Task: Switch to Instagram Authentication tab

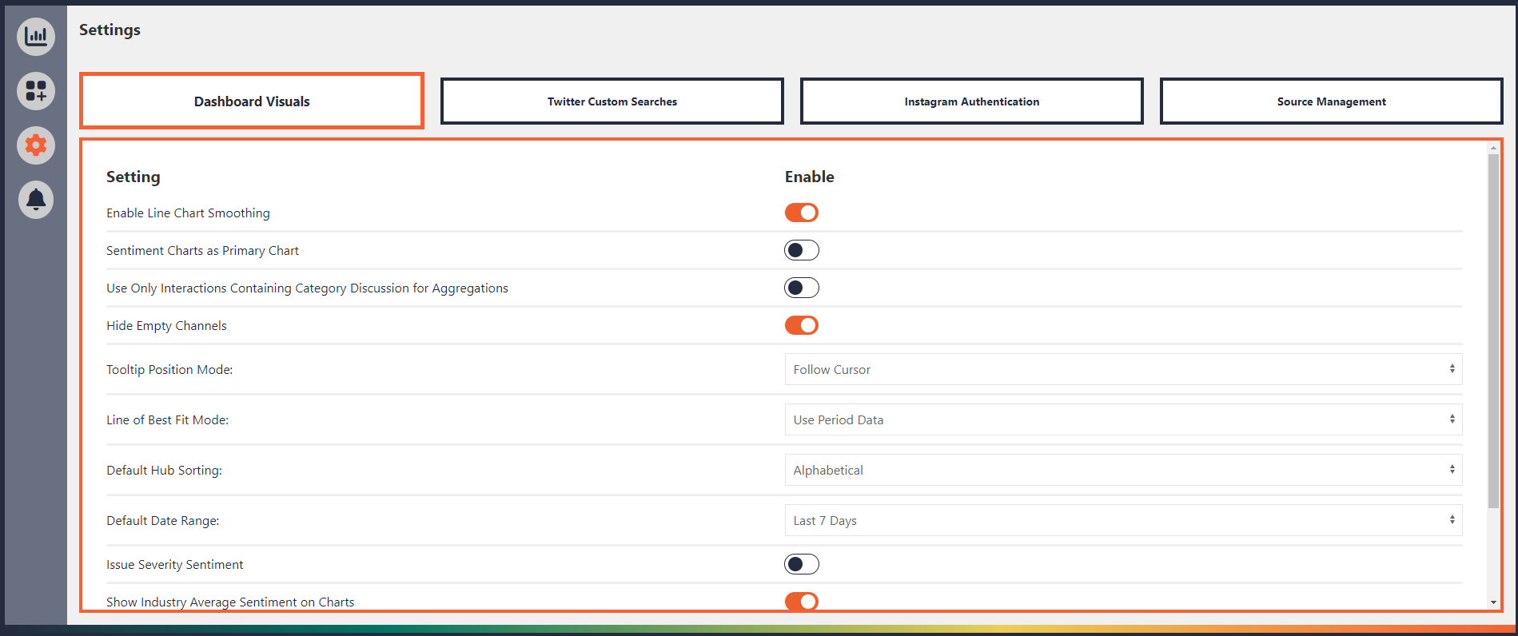Action: 972,101
